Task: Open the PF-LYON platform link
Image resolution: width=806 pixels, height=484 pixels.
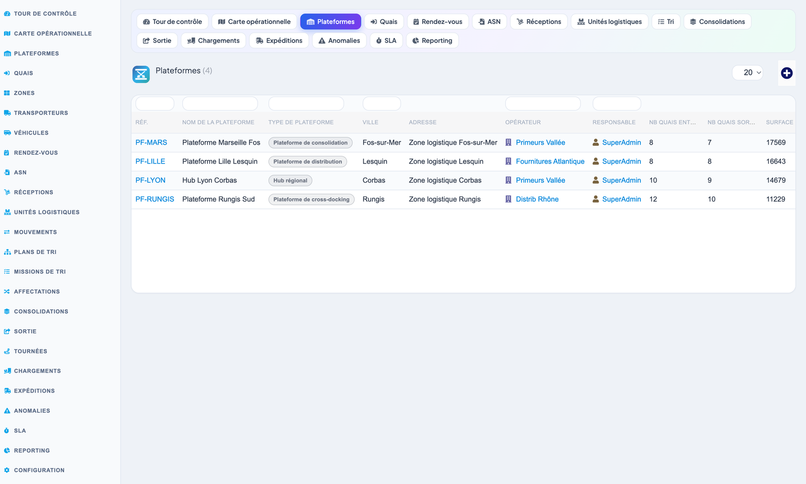Action: 151,180
